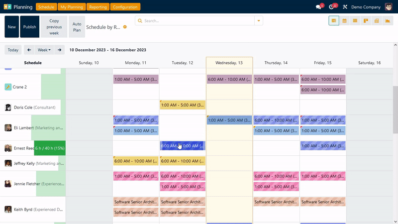Viewport: 398px width, 224px height.
Task: Switch to Calendar view icon
Action: (x=344, y=20)
